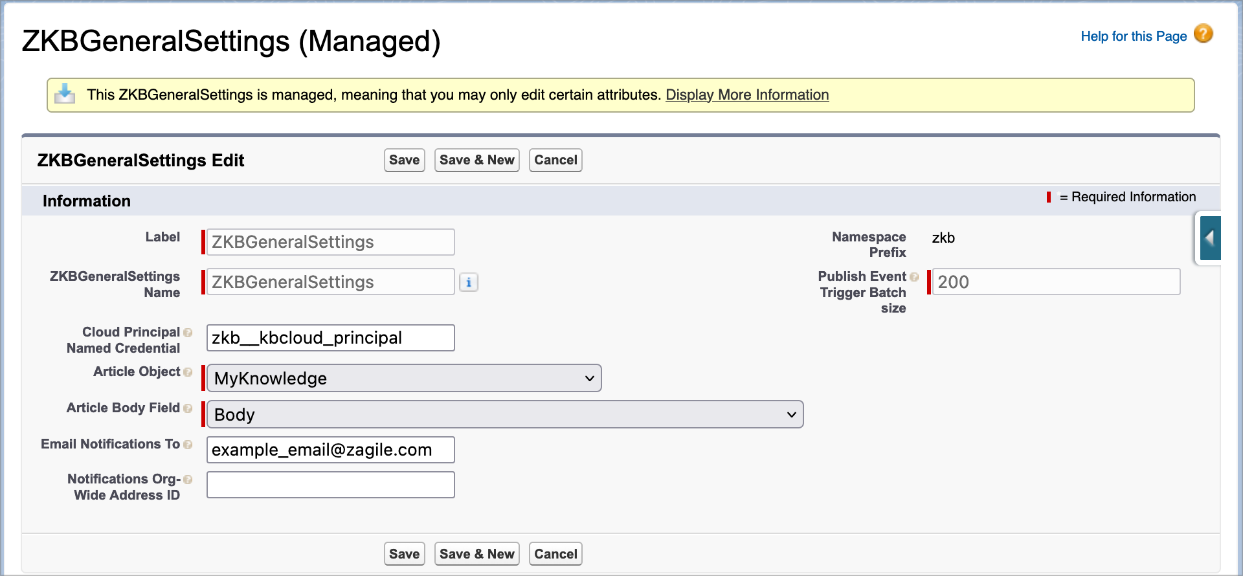Click the info icon beside ZKBGeneralSettings Name
This screenshot has width=1243, height=576.
(469, 282)
